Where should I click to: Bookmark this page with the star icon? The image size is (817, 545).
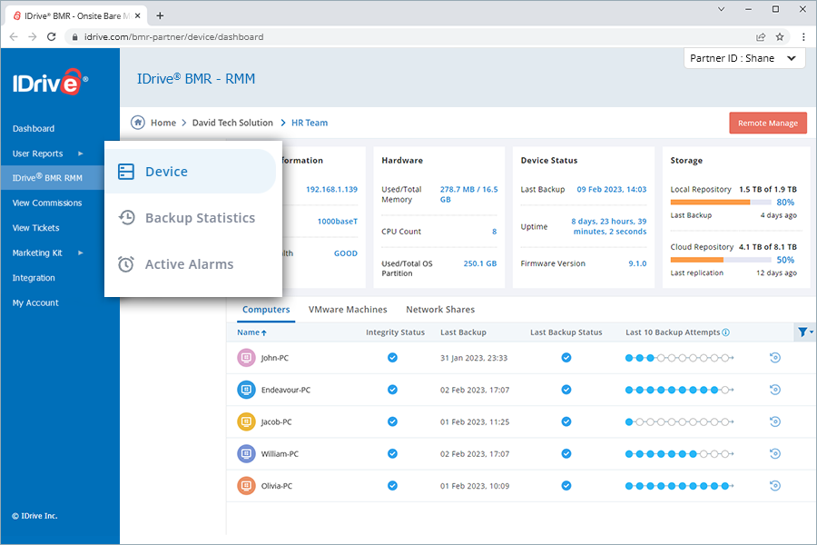[780, 36]
